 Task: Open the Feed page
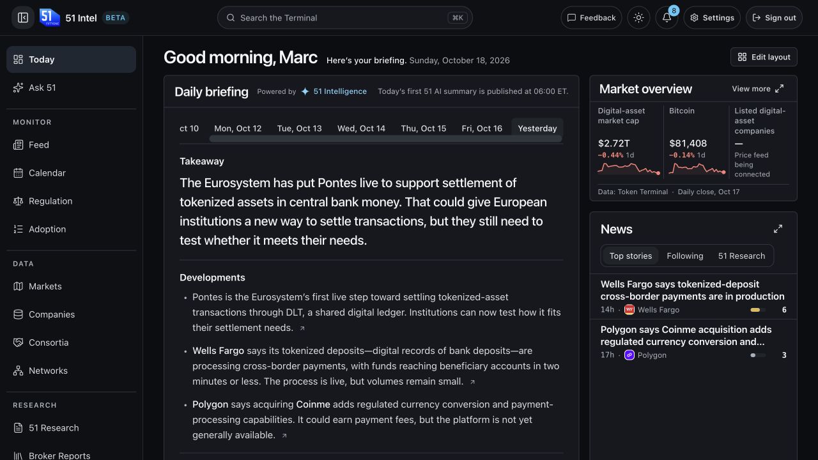pos(71,145)
